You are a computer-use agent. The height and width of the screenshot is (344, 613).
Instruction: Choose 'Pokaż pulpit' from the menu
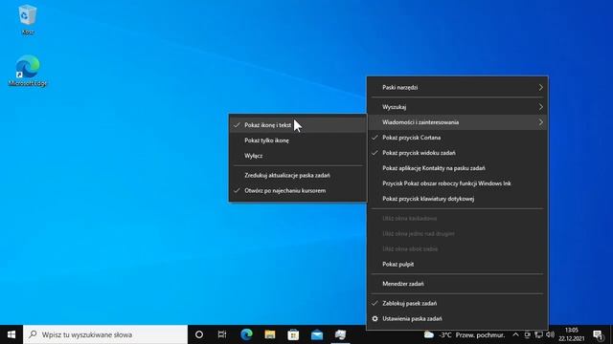[457, 265]
